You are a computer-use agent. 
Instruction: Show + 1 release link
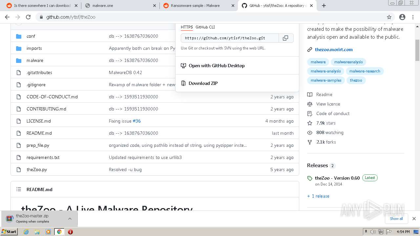(x=318, y=196)
